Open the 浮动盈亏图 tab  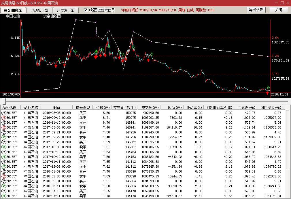coord(39,10)
